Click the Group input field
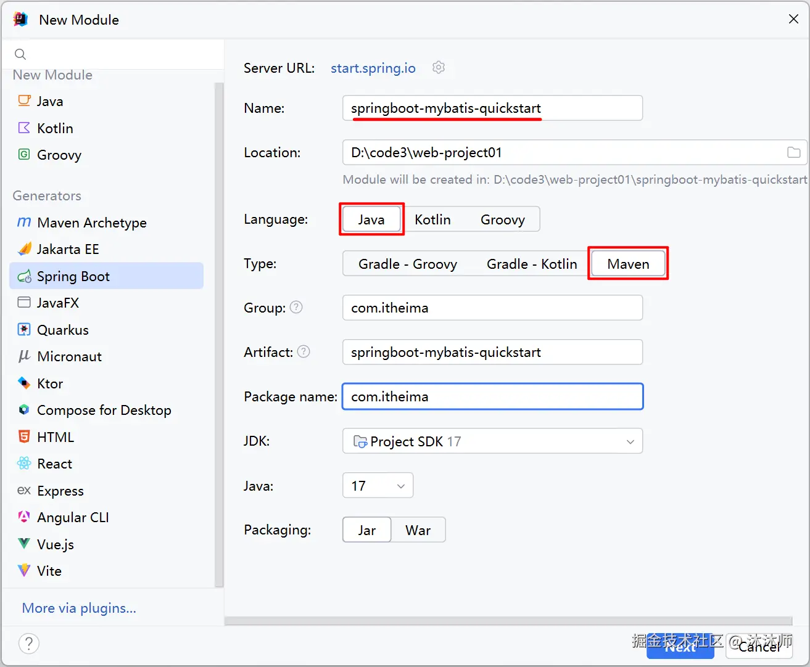This screenshot has height=667, width=810. tap(492, 308)
